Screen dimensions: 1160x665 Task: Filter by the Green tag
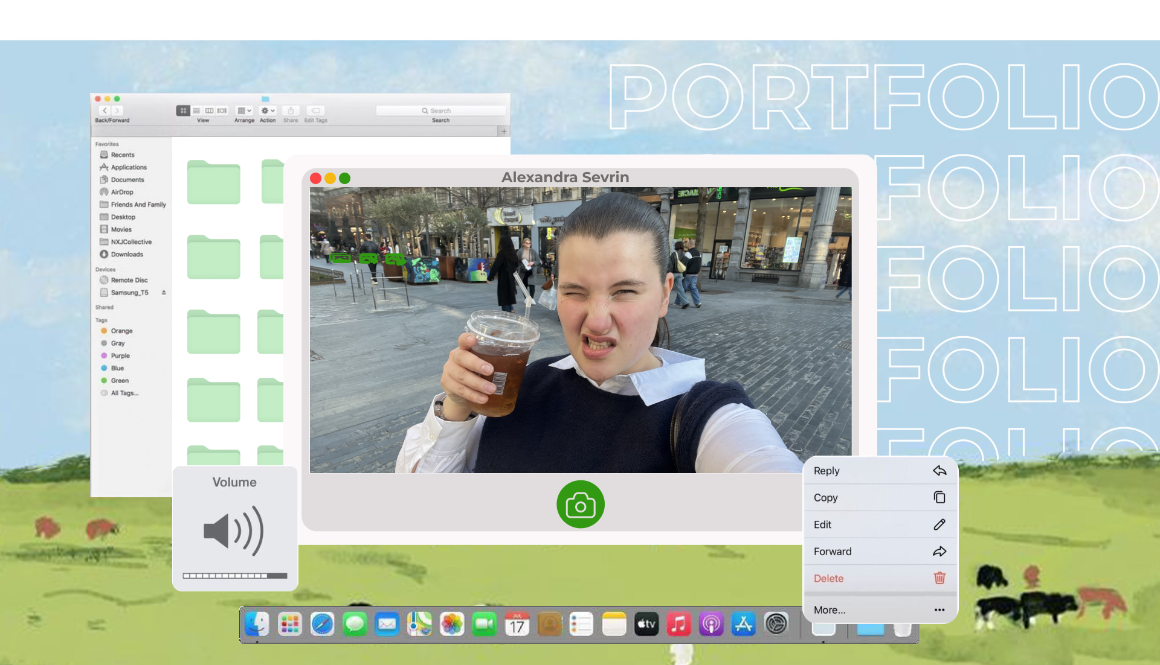point(115,381)
